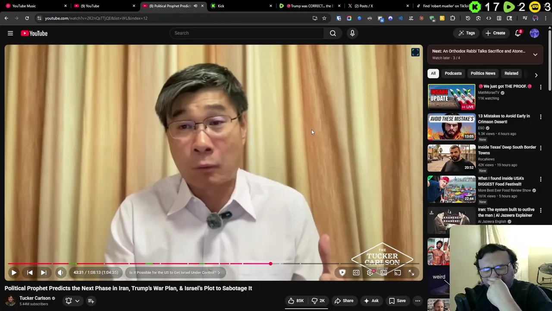
Task: Open the browser history clock icon
Action: tap(468, 18)
